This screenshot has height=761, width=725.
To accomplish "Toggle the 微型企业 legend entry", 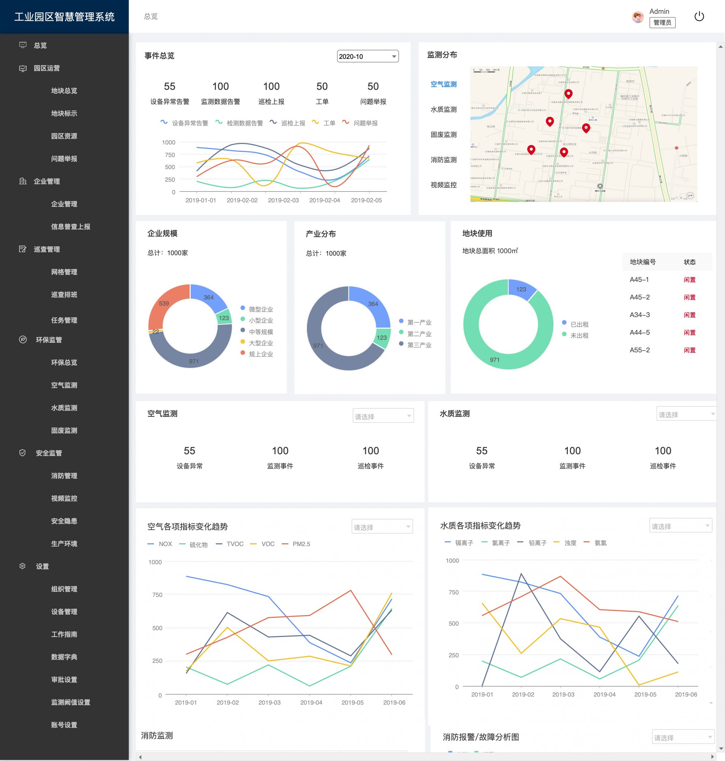I will click(257, 309).
